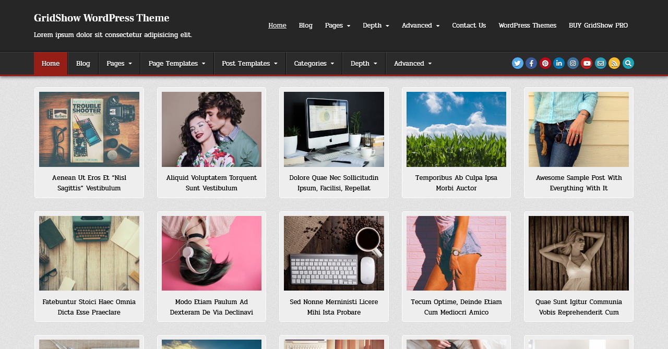Viewport: 668px width, 349px height.
Task: Open post Quae Sunt Igitur Communia Vobis
Action: coord(579,307)
